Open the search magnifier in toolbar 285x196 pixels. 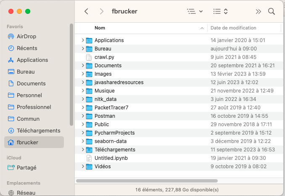(272, 11)
